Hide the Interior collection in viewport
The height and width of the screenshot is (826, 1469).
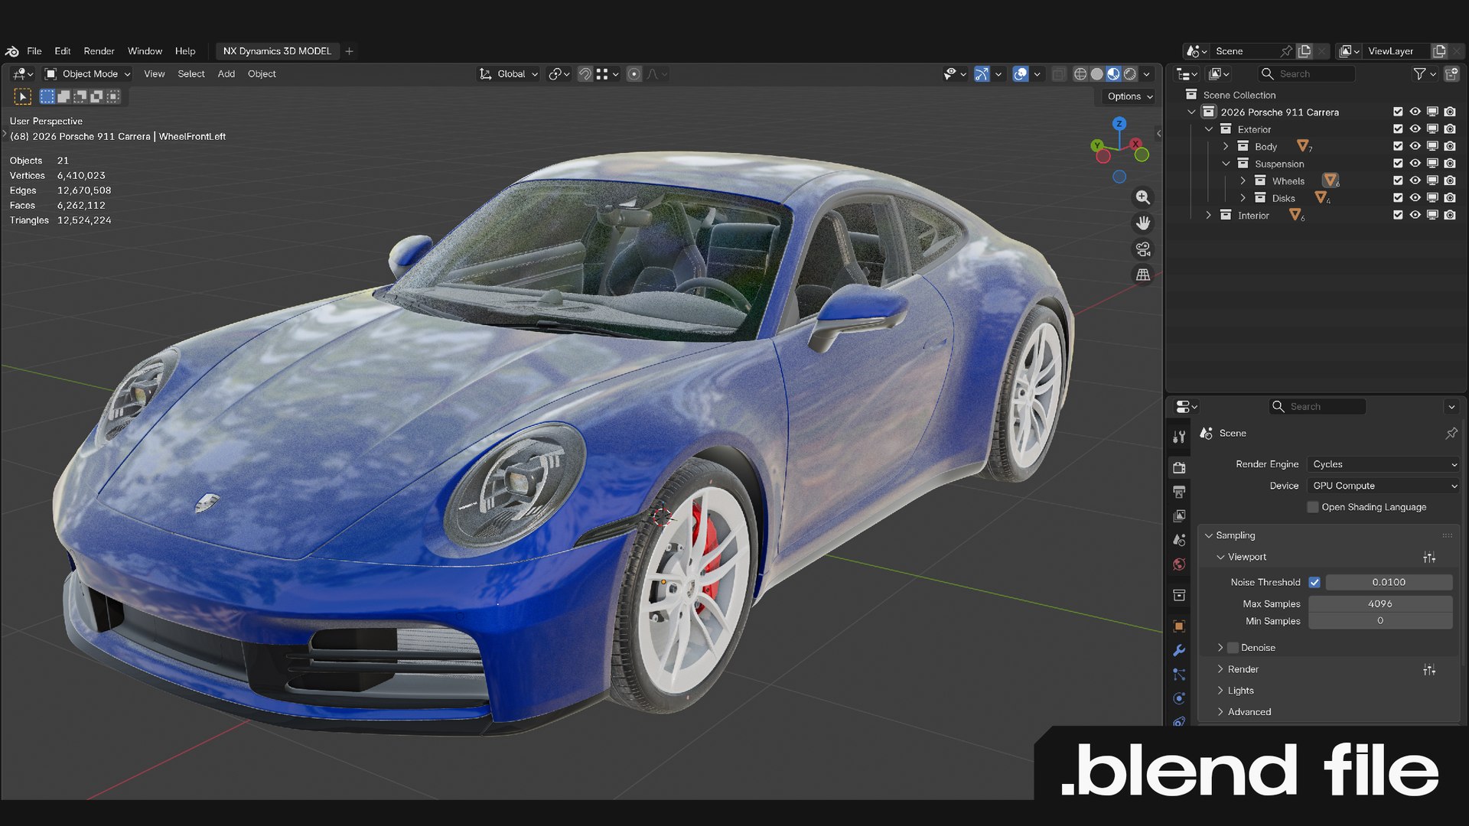[x=1415, y=216]
